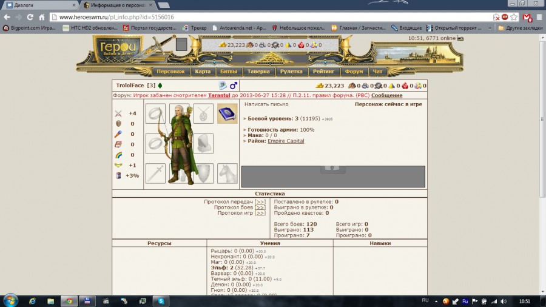Viewport: 546px width, 307px height.
Task: Click the male gender symbol icon
Action: click(x=234, y=86)
